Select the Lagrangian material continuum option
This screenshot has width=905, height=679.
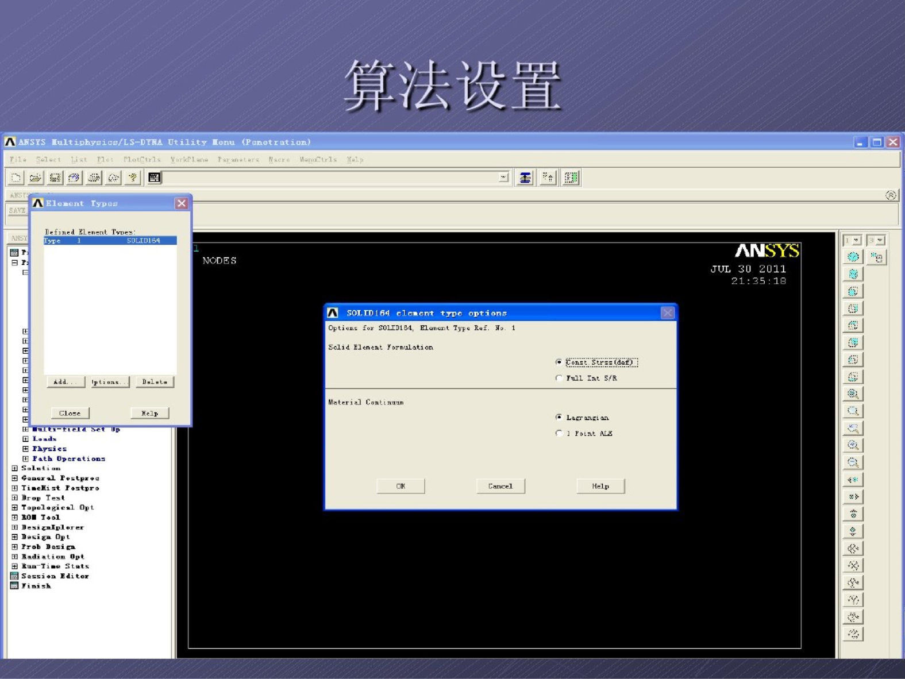coord(559,417)
